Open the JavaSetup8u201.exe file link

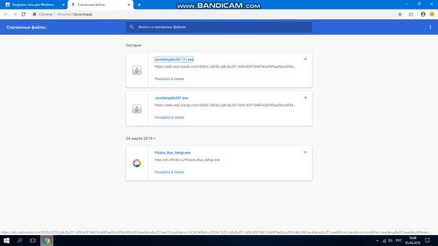[171, 98]
